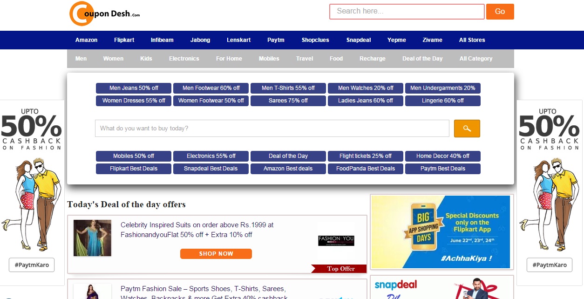
Task: Click Men Footwear 60% off tag
Action: tap(211, 88)
